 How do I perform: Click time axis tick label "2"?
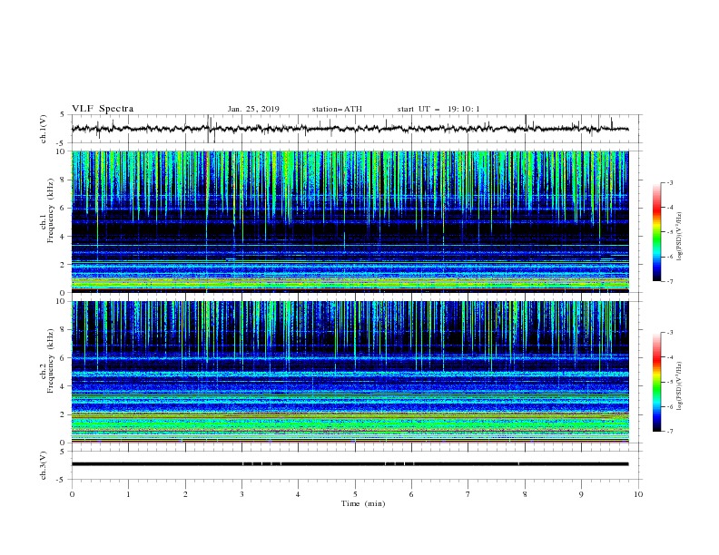pyautogui.click(x=185, y=494)
